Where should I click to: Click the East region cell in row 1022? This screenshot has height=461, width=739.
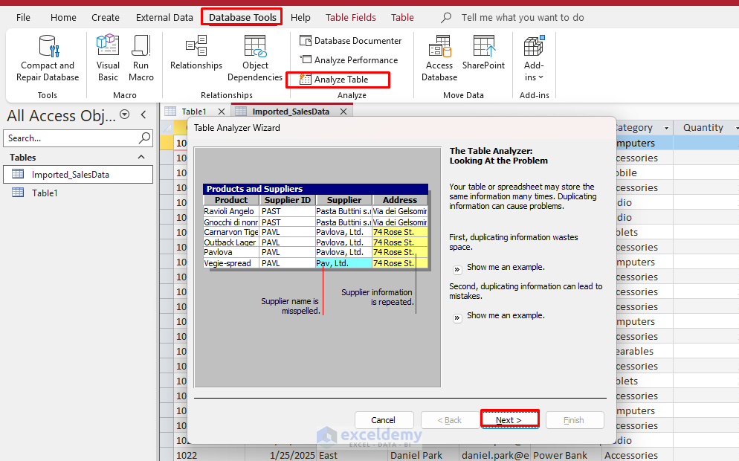pyautogui.click(x=352, y=455)
